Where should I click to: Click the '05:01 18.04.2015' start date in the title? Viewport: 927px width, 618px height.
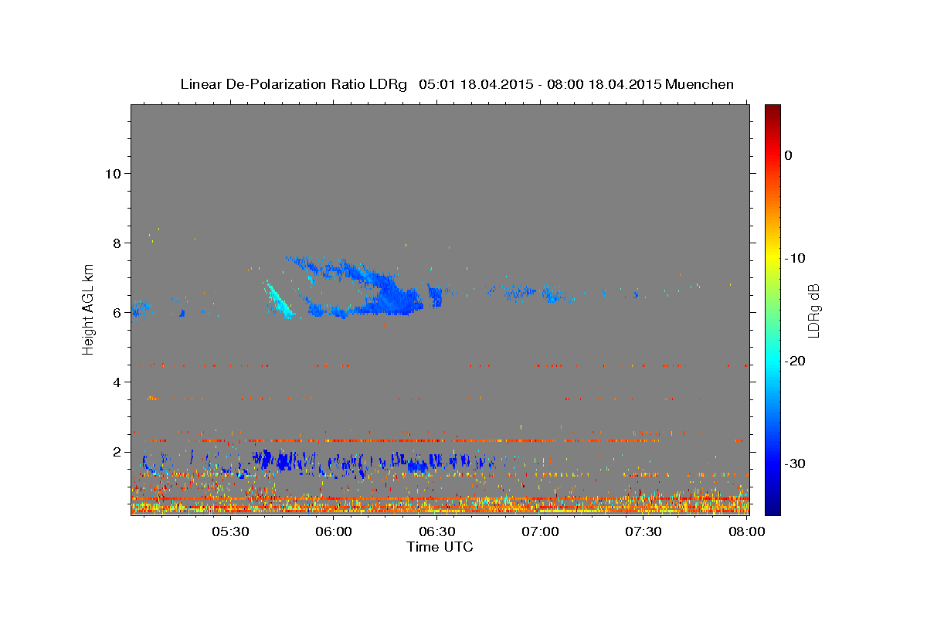click(477, 84)
